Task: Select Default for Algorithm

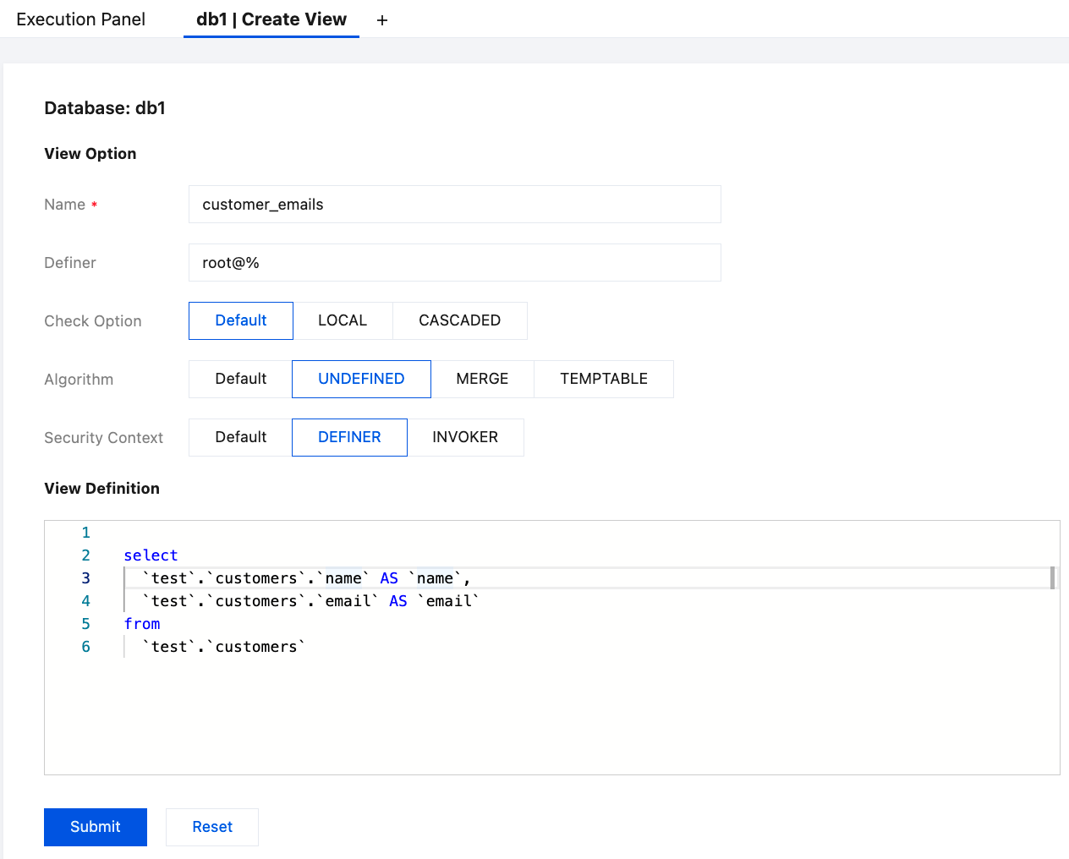Action: [241, 379]
